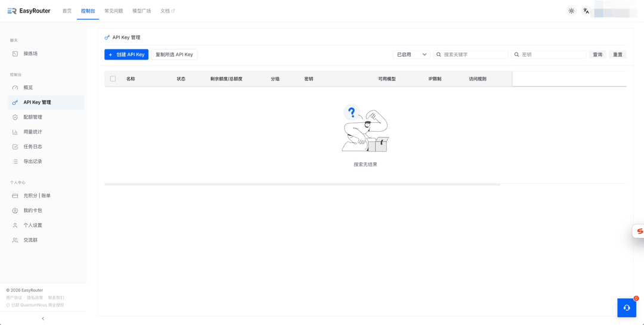Click the red S floating widget

coord(638,231)
